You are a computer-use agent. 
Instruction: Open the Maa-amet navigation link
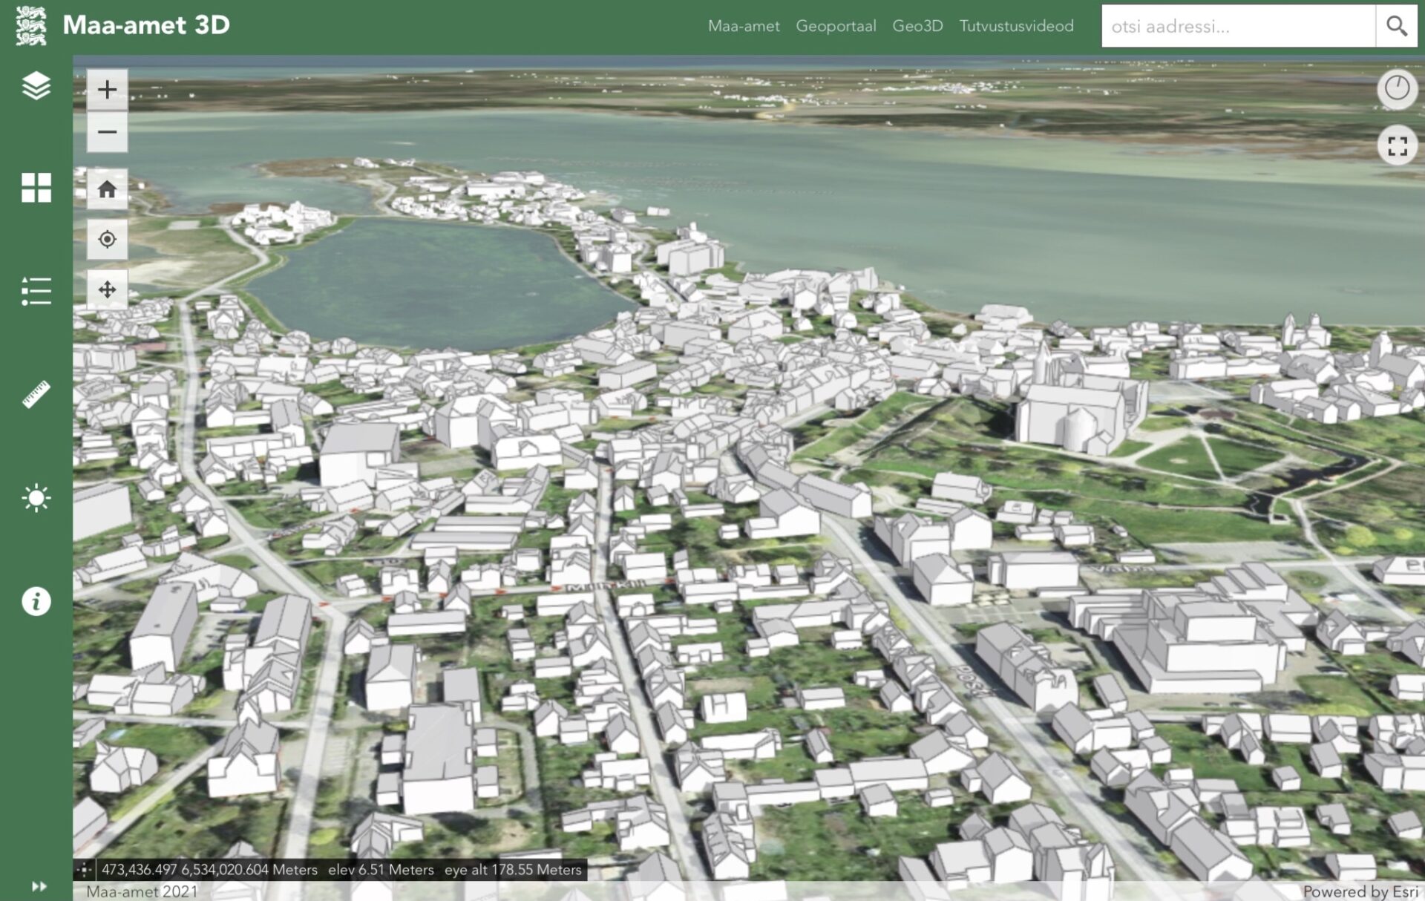point(744,26)
